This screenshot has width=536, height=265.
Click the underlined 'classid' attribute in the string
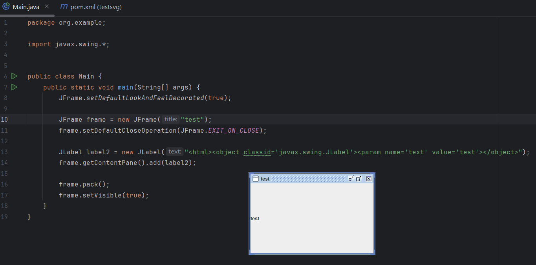(257, 152)
